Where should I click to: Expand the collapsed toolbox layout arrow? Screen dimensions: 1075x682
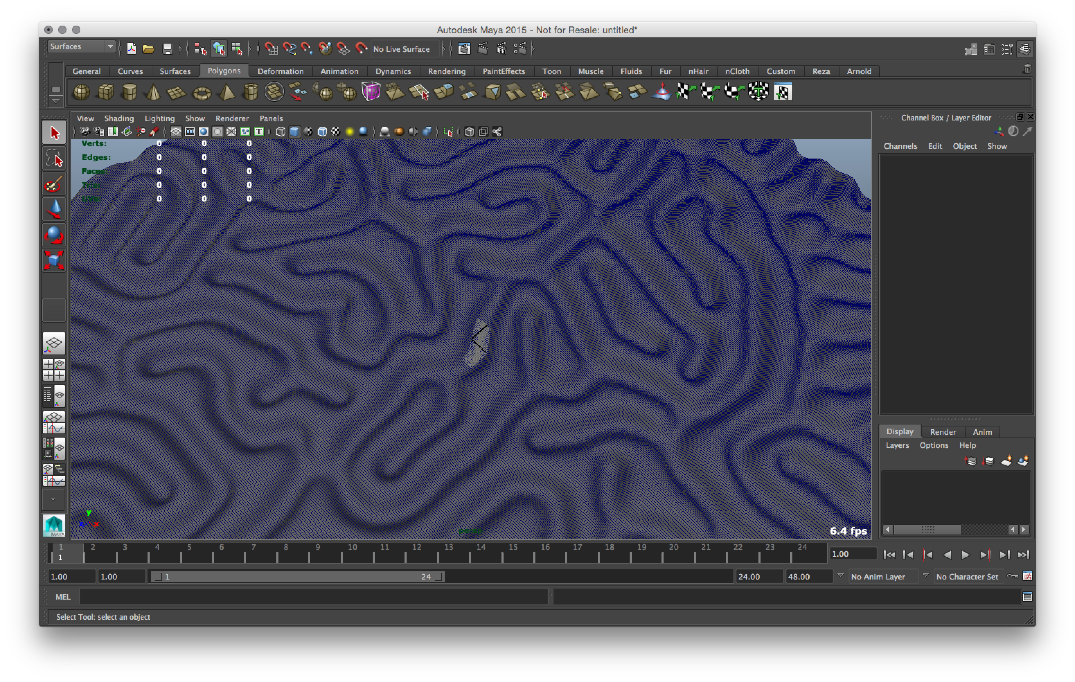click(x=53, y=500)
